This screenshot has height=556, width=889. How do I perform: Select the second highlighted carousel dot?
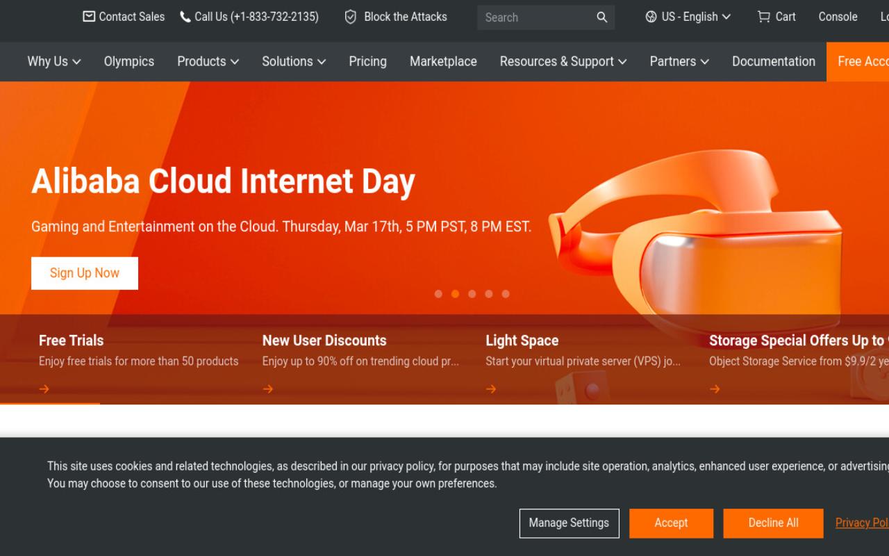[455, 294]
